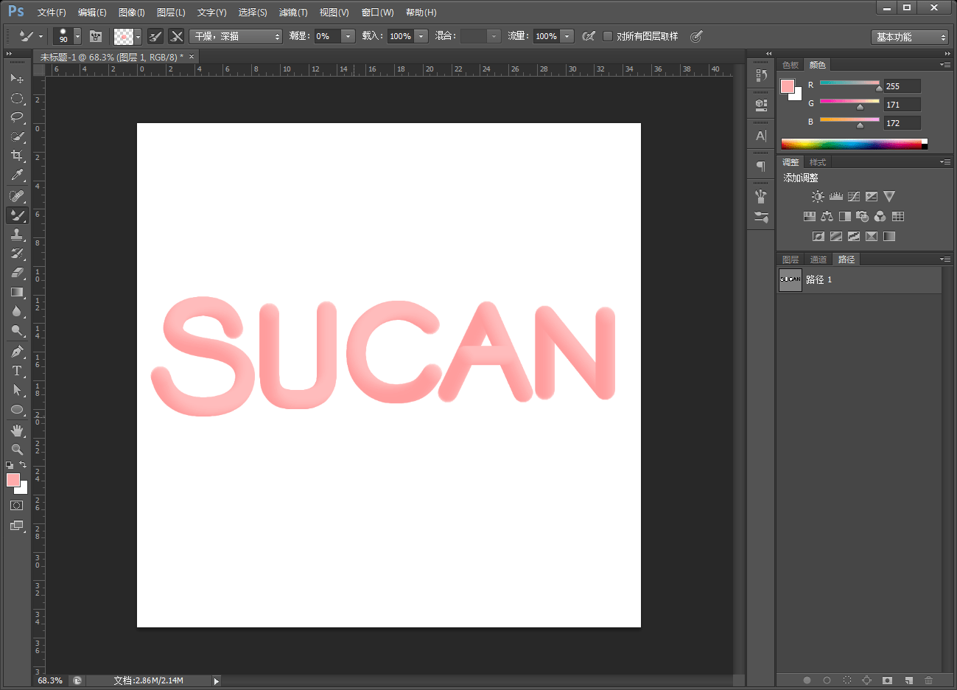The width and height of the screenshot is (957, 690).
Task: Open the current brush load swatch dropdown
Action: click(x=138, y=36)
